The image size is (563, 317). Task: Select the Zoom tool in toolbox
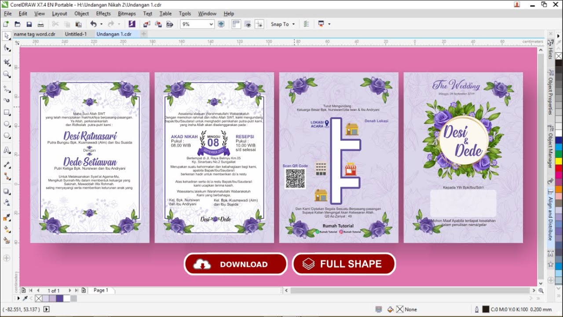(7, 74)
